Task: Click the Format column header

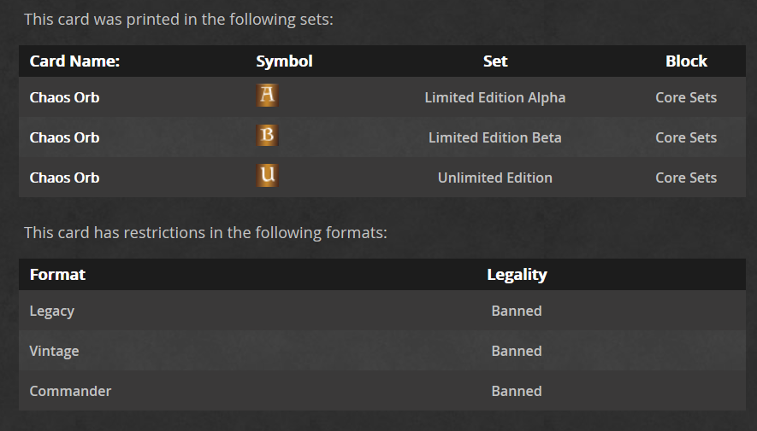Action: [x=57, y=275]
